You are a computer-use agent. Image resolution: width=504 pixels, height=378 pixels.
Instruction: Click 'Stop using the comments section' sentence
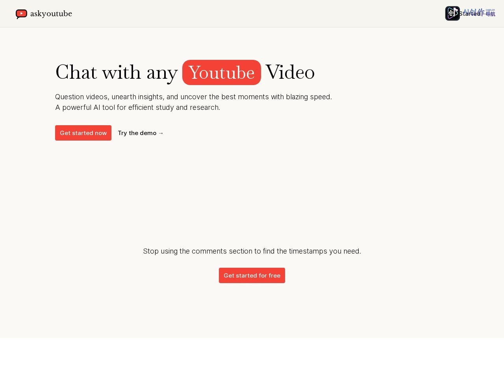pos(252,251)
